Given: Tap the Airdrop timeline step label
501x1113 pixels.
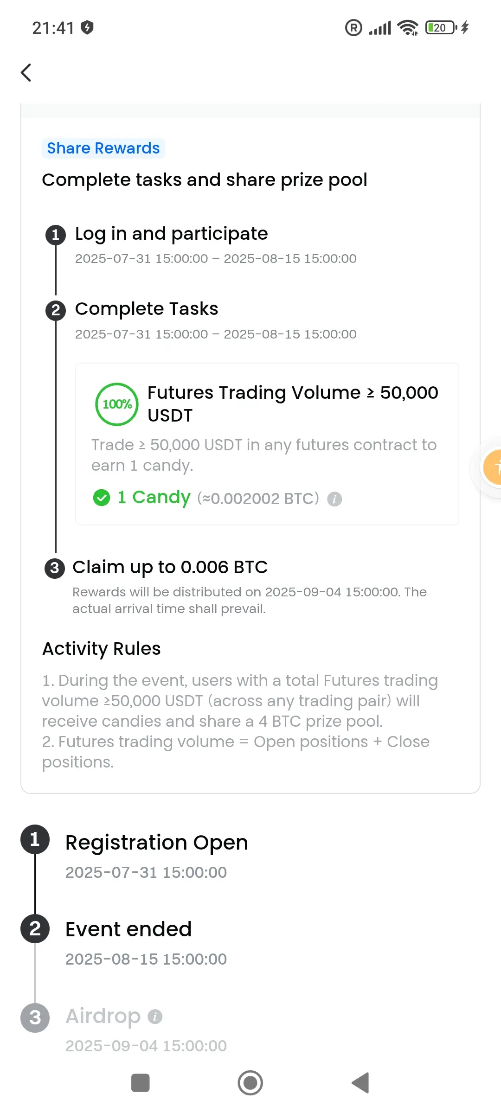Looking at the screenshot, I should pos(103,1016).
